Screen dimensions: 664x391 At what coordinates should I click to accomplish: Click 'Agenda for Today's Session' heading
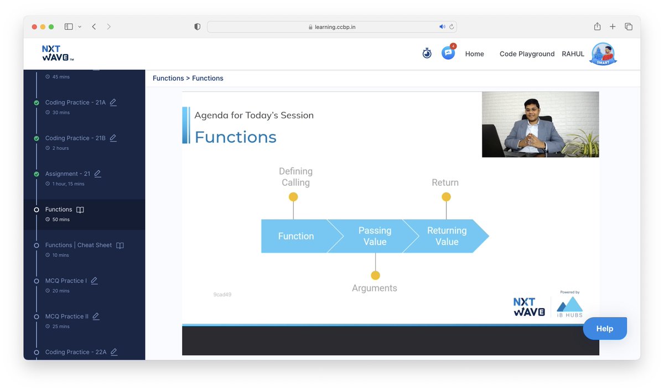pyautogui.click(x=254, y=115)
